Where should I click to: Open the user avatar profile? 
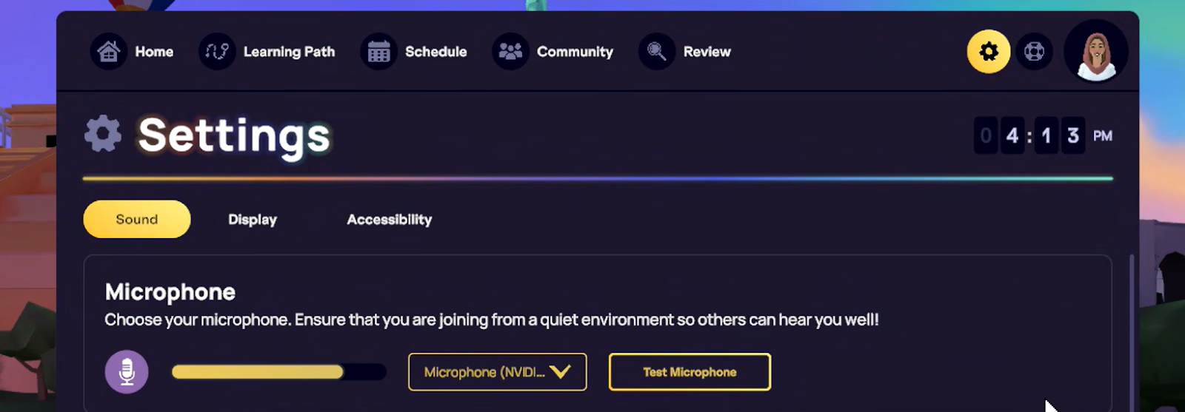pos(1096,52)
